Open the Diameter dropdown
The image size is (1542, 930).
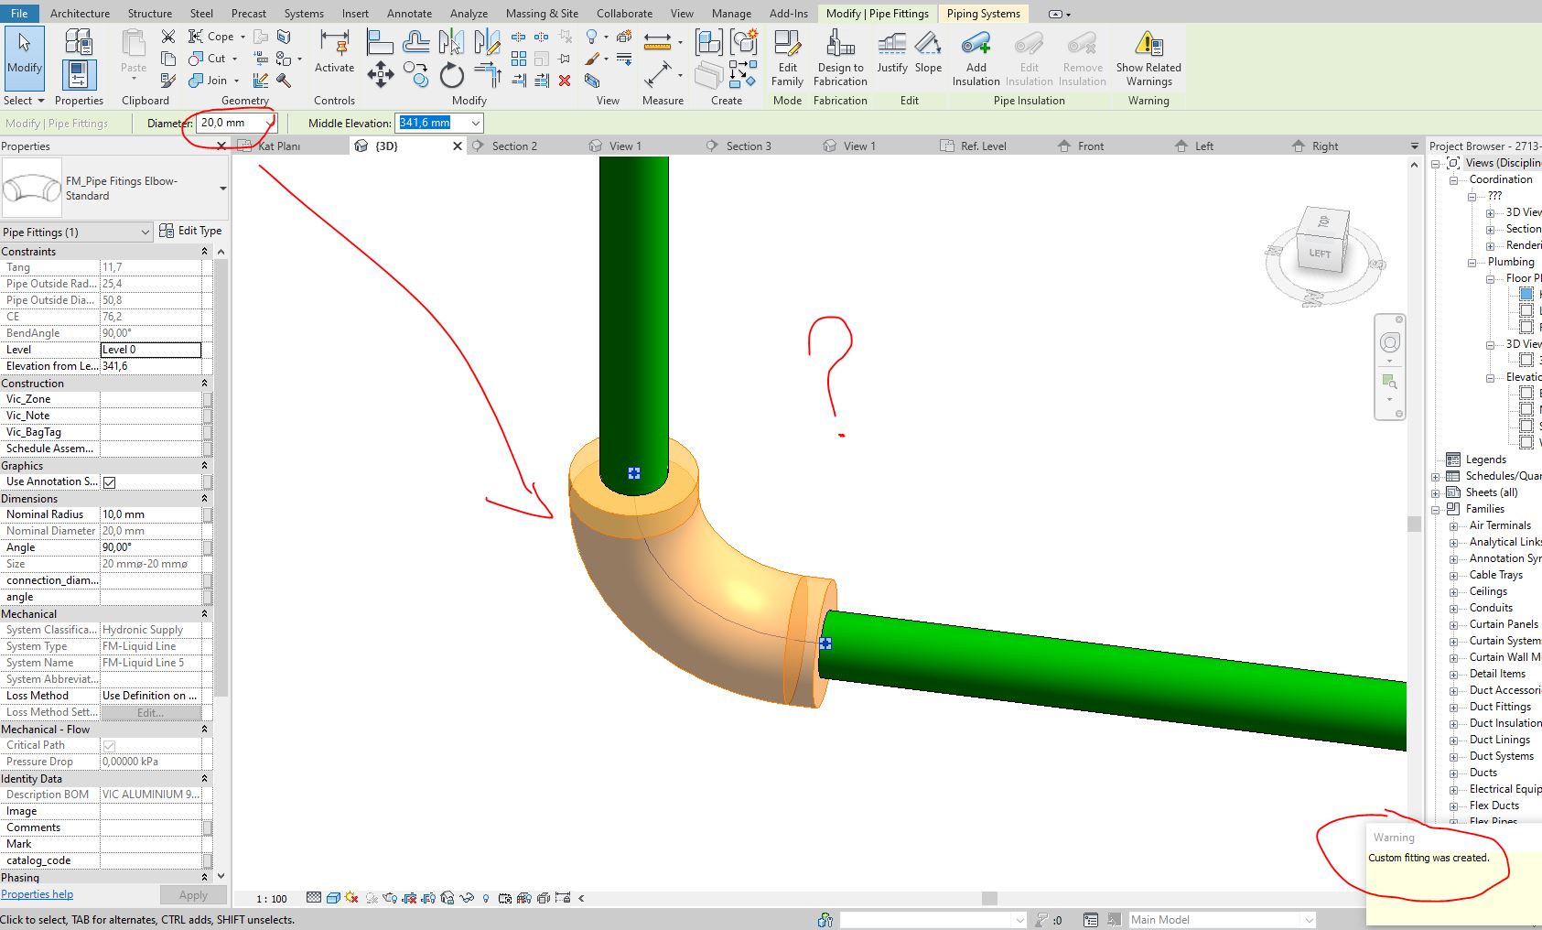[x=268, y=122]
